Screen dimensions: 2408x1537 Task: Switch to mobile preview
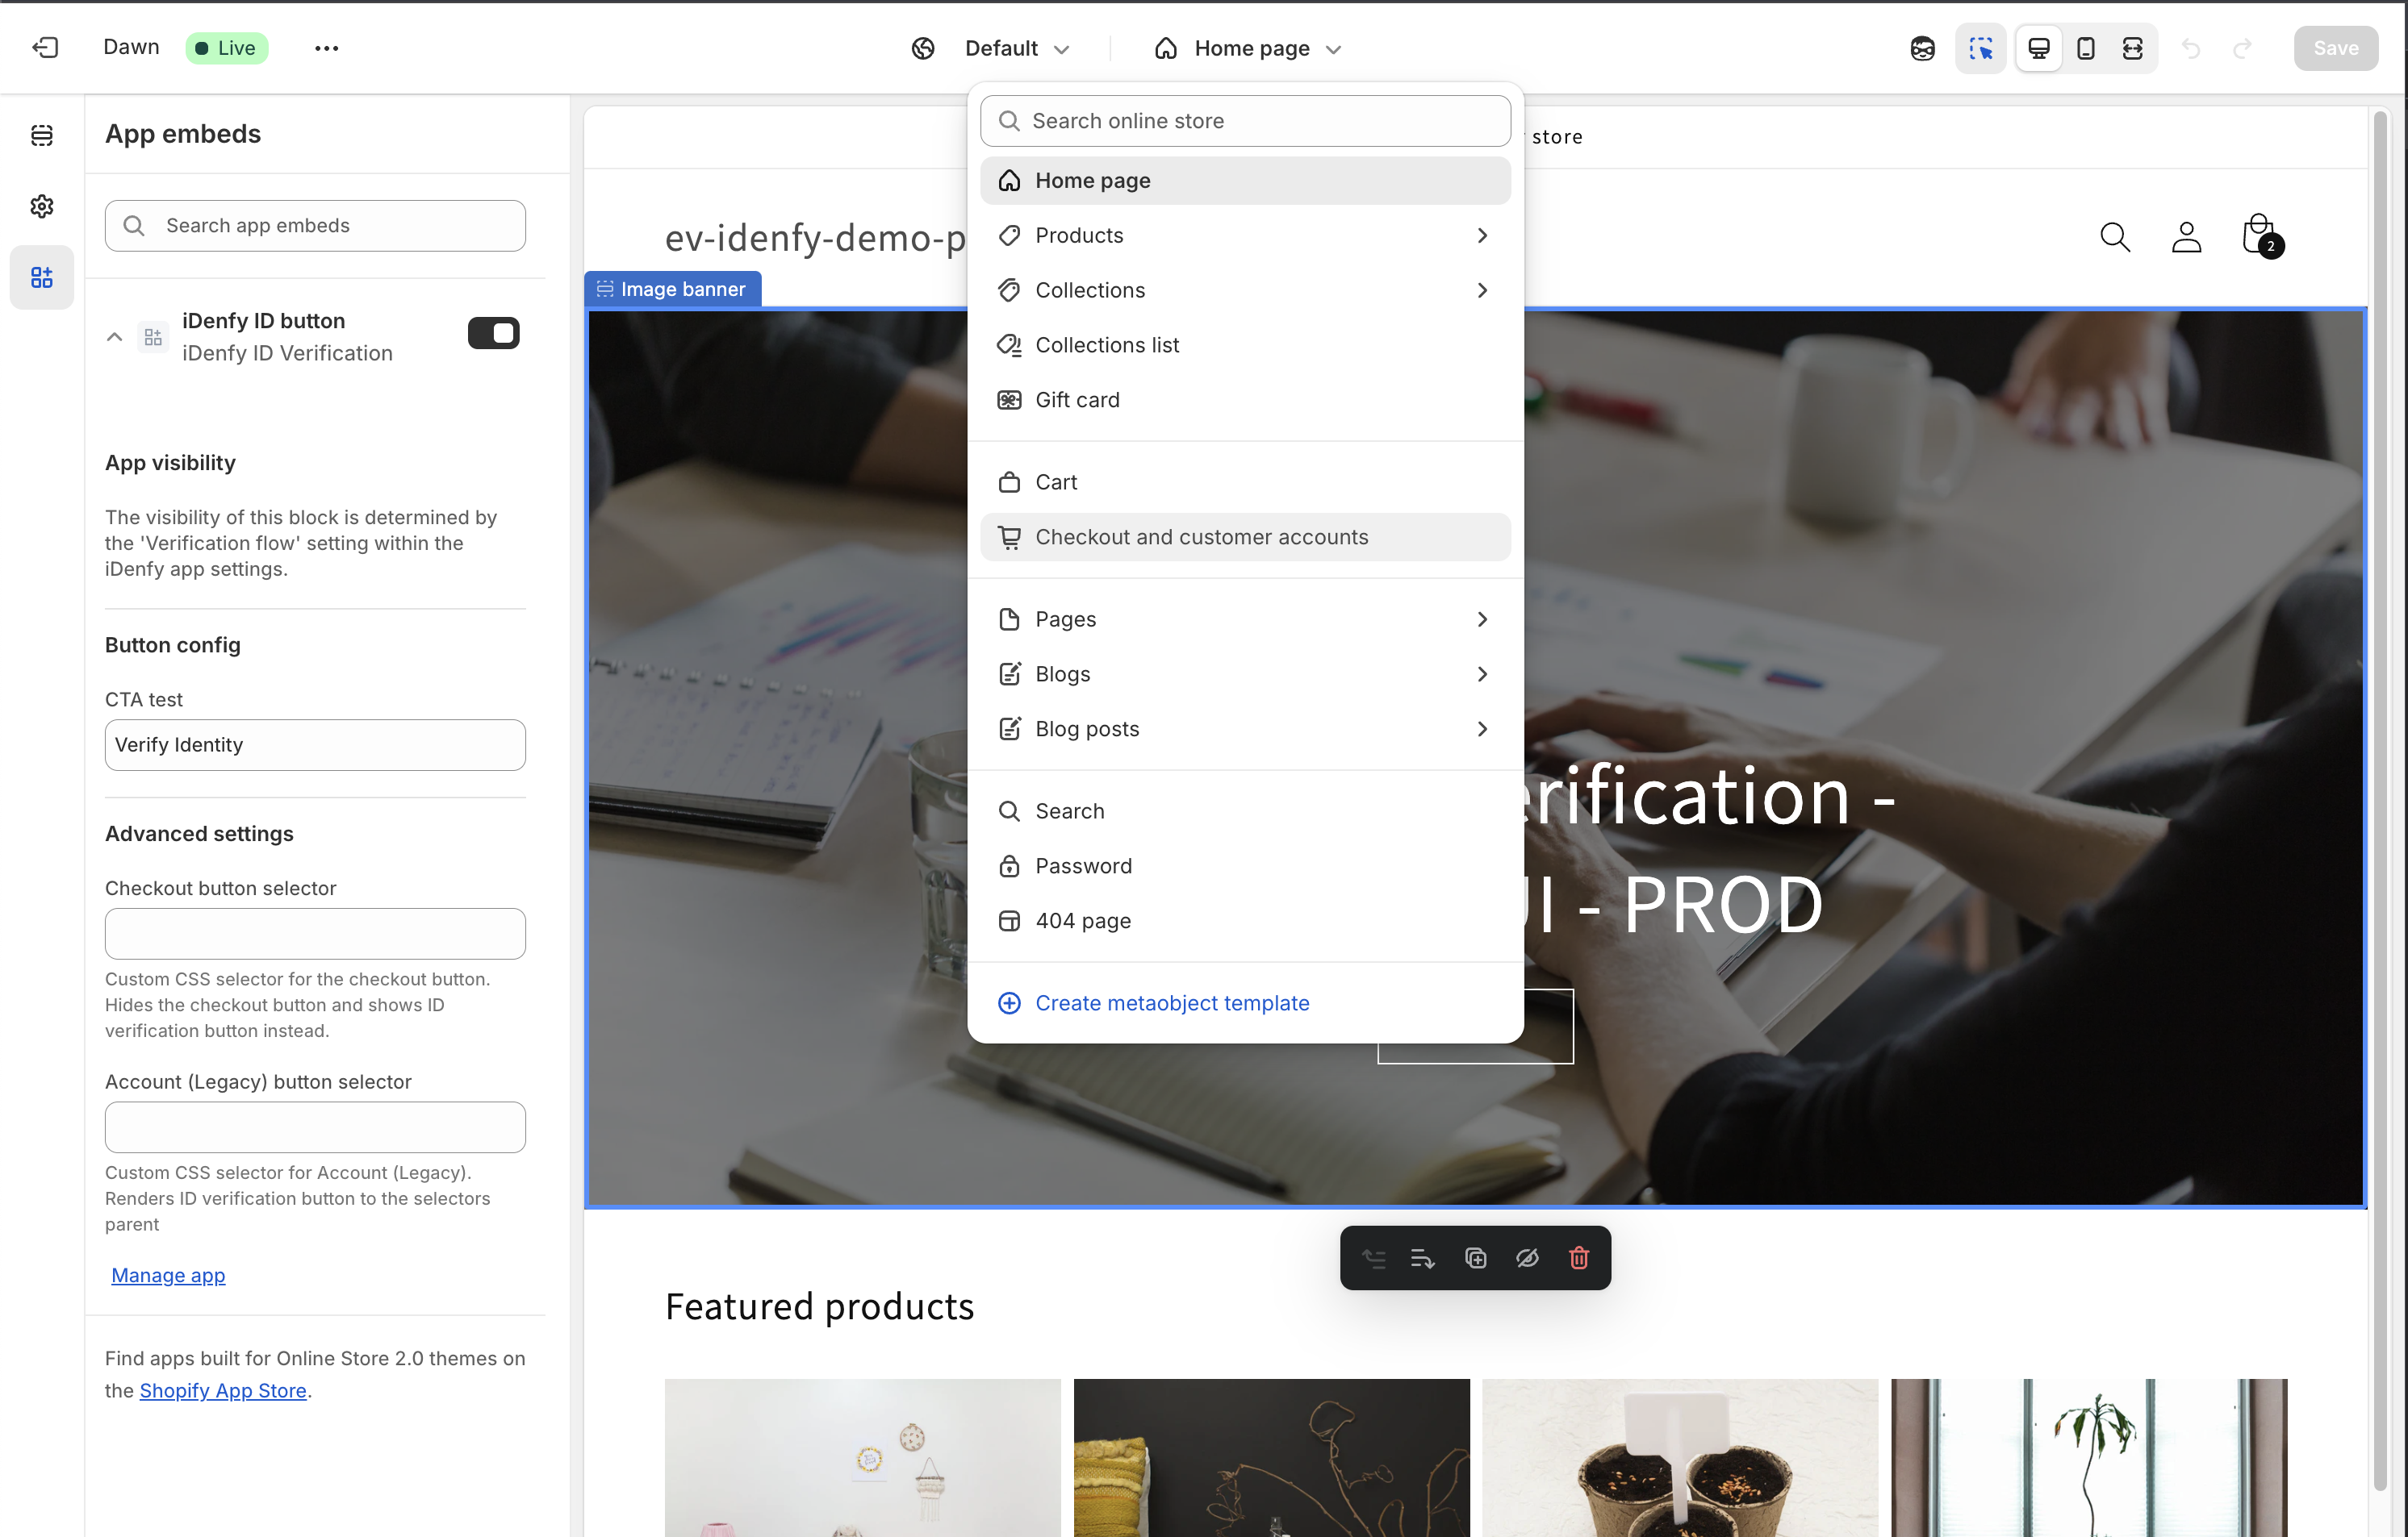tap(2085, 47)
